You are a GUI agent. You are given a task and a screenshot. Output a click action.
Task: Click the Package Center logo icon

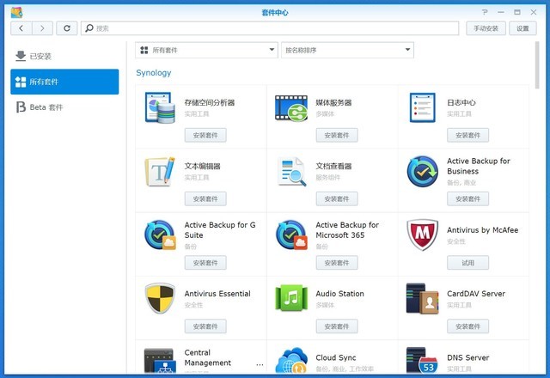[16, 12]
